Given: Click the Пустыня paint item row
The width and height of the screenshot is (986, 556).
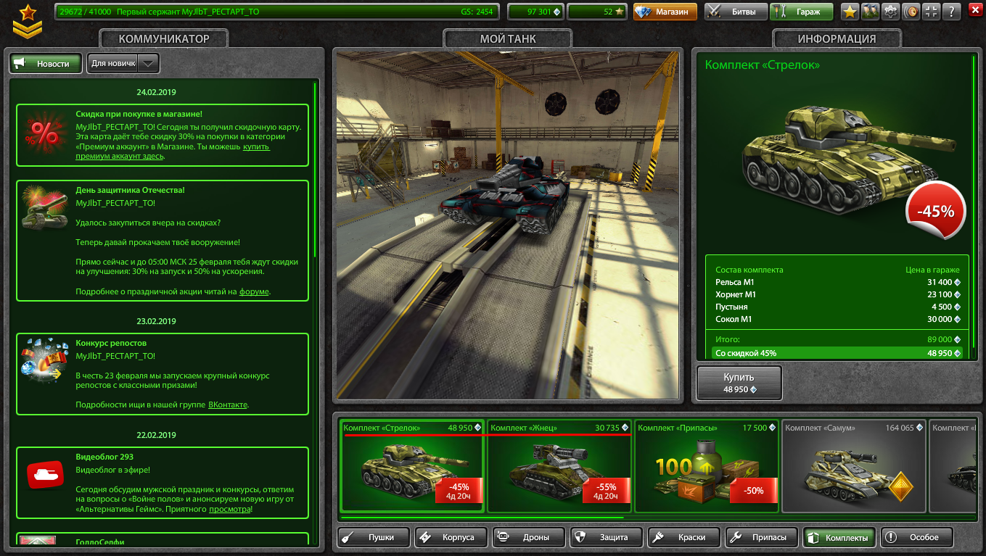Looking at the screenshot, I should pos(837,307).
